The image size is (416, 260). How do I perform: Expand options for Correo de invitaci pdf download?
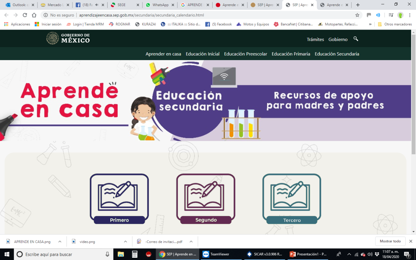[x=191, y=241]
